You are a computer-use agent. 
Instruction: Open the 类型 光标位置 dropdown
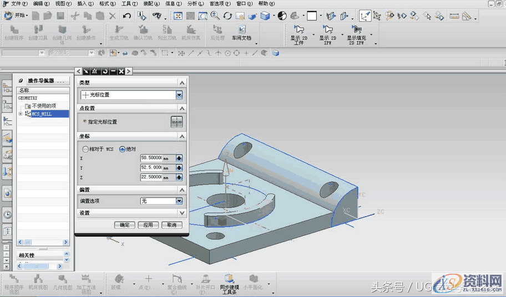point(179,95)
